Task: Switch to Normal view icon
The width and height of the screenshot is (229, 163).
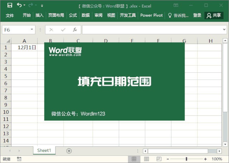Action: click(134, 159)
